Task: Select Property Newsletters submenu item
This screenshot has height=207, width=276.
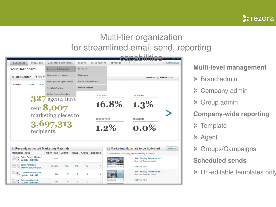Action: tap(92, 81)
